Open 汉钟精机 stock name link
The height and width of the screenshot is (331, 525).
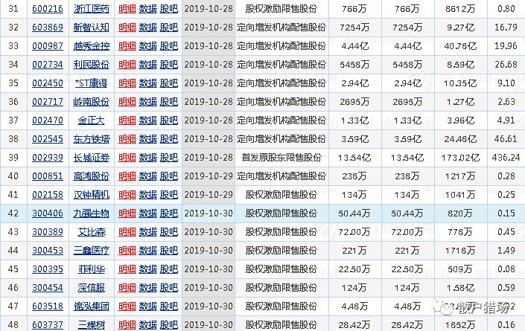(x=91, y=195)
